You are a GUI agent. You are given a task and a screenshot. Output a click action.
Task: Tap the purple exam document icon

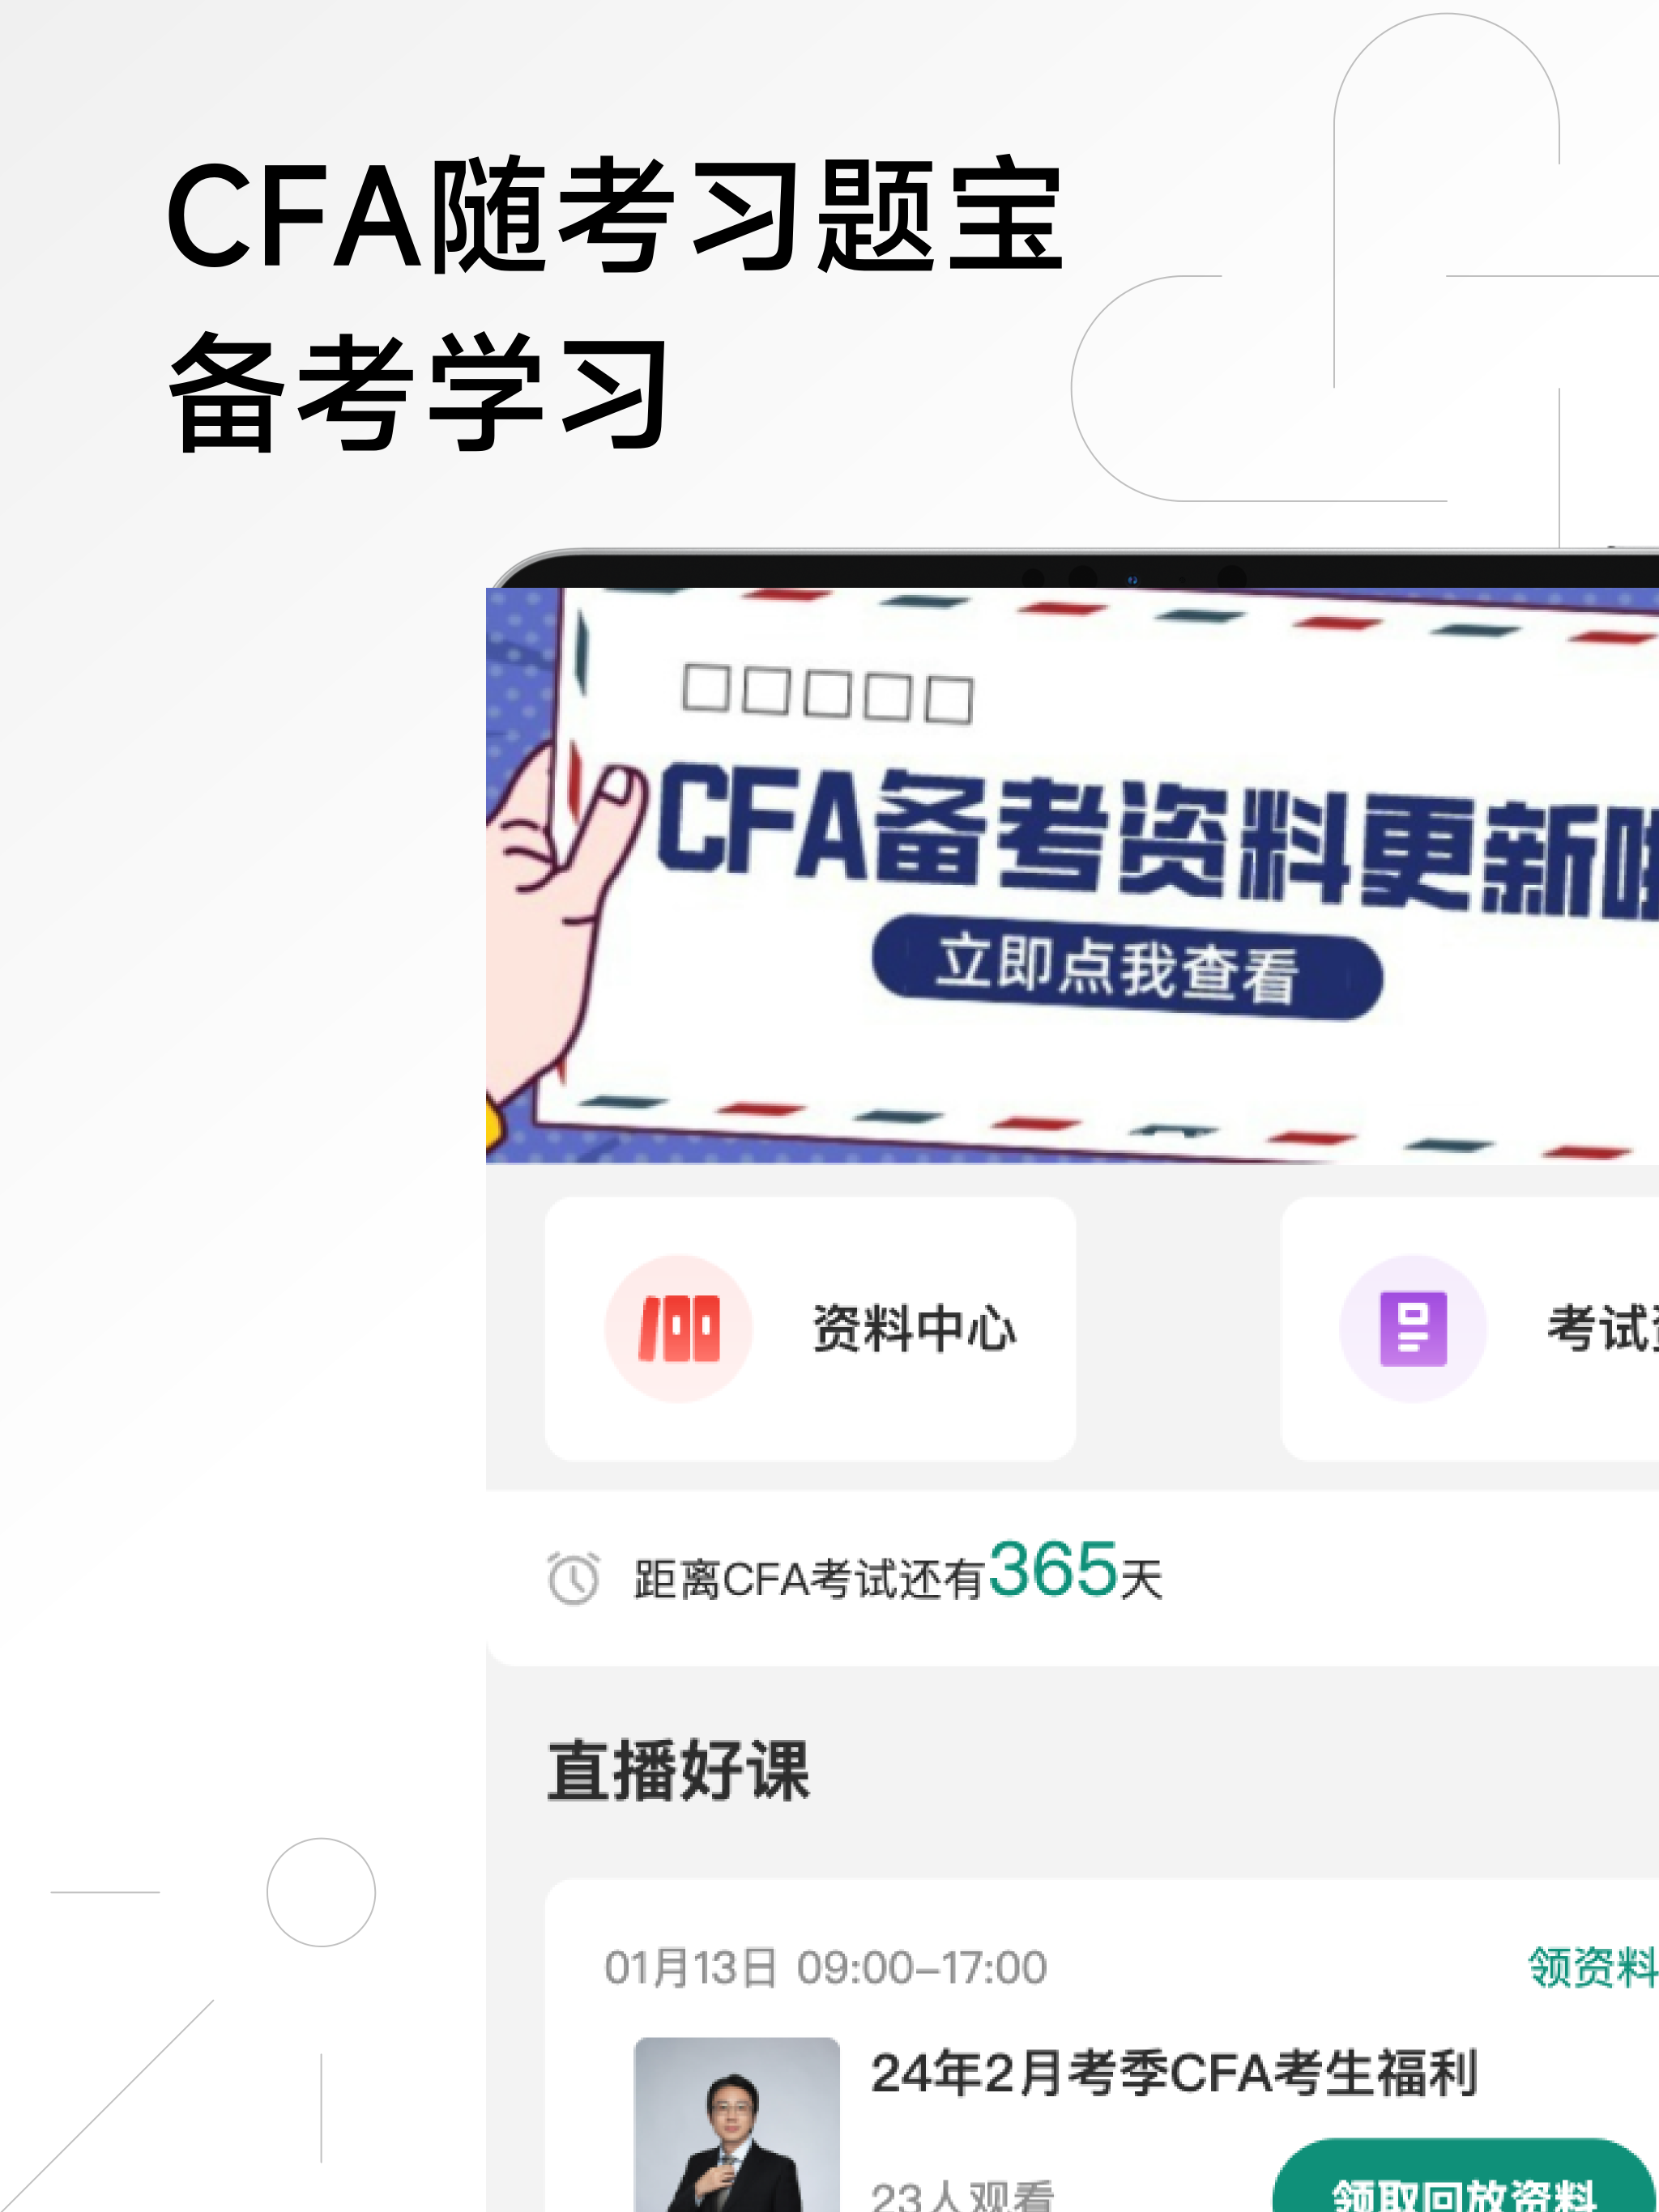point(1413,1328)
